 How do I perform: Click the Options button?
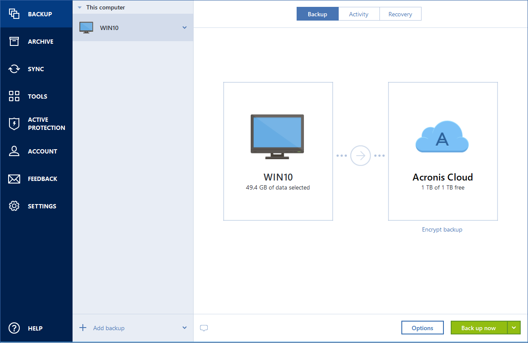click(422, 328)
